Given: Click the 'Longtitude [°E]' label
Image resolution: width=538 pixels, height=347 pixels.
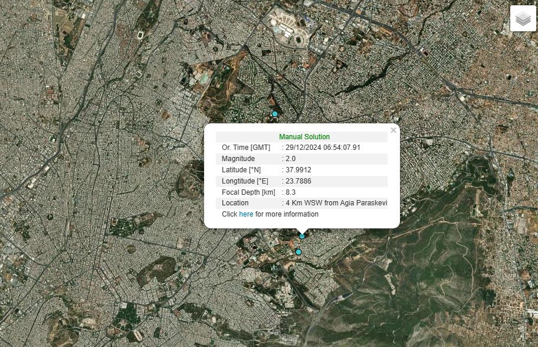Looking at the screenshot, I should tap(245, 181).
